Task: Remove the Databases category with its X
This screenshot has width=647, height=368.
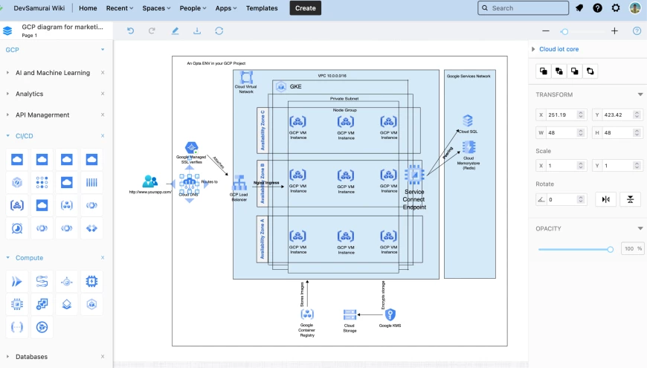Action: click(103, 356)
